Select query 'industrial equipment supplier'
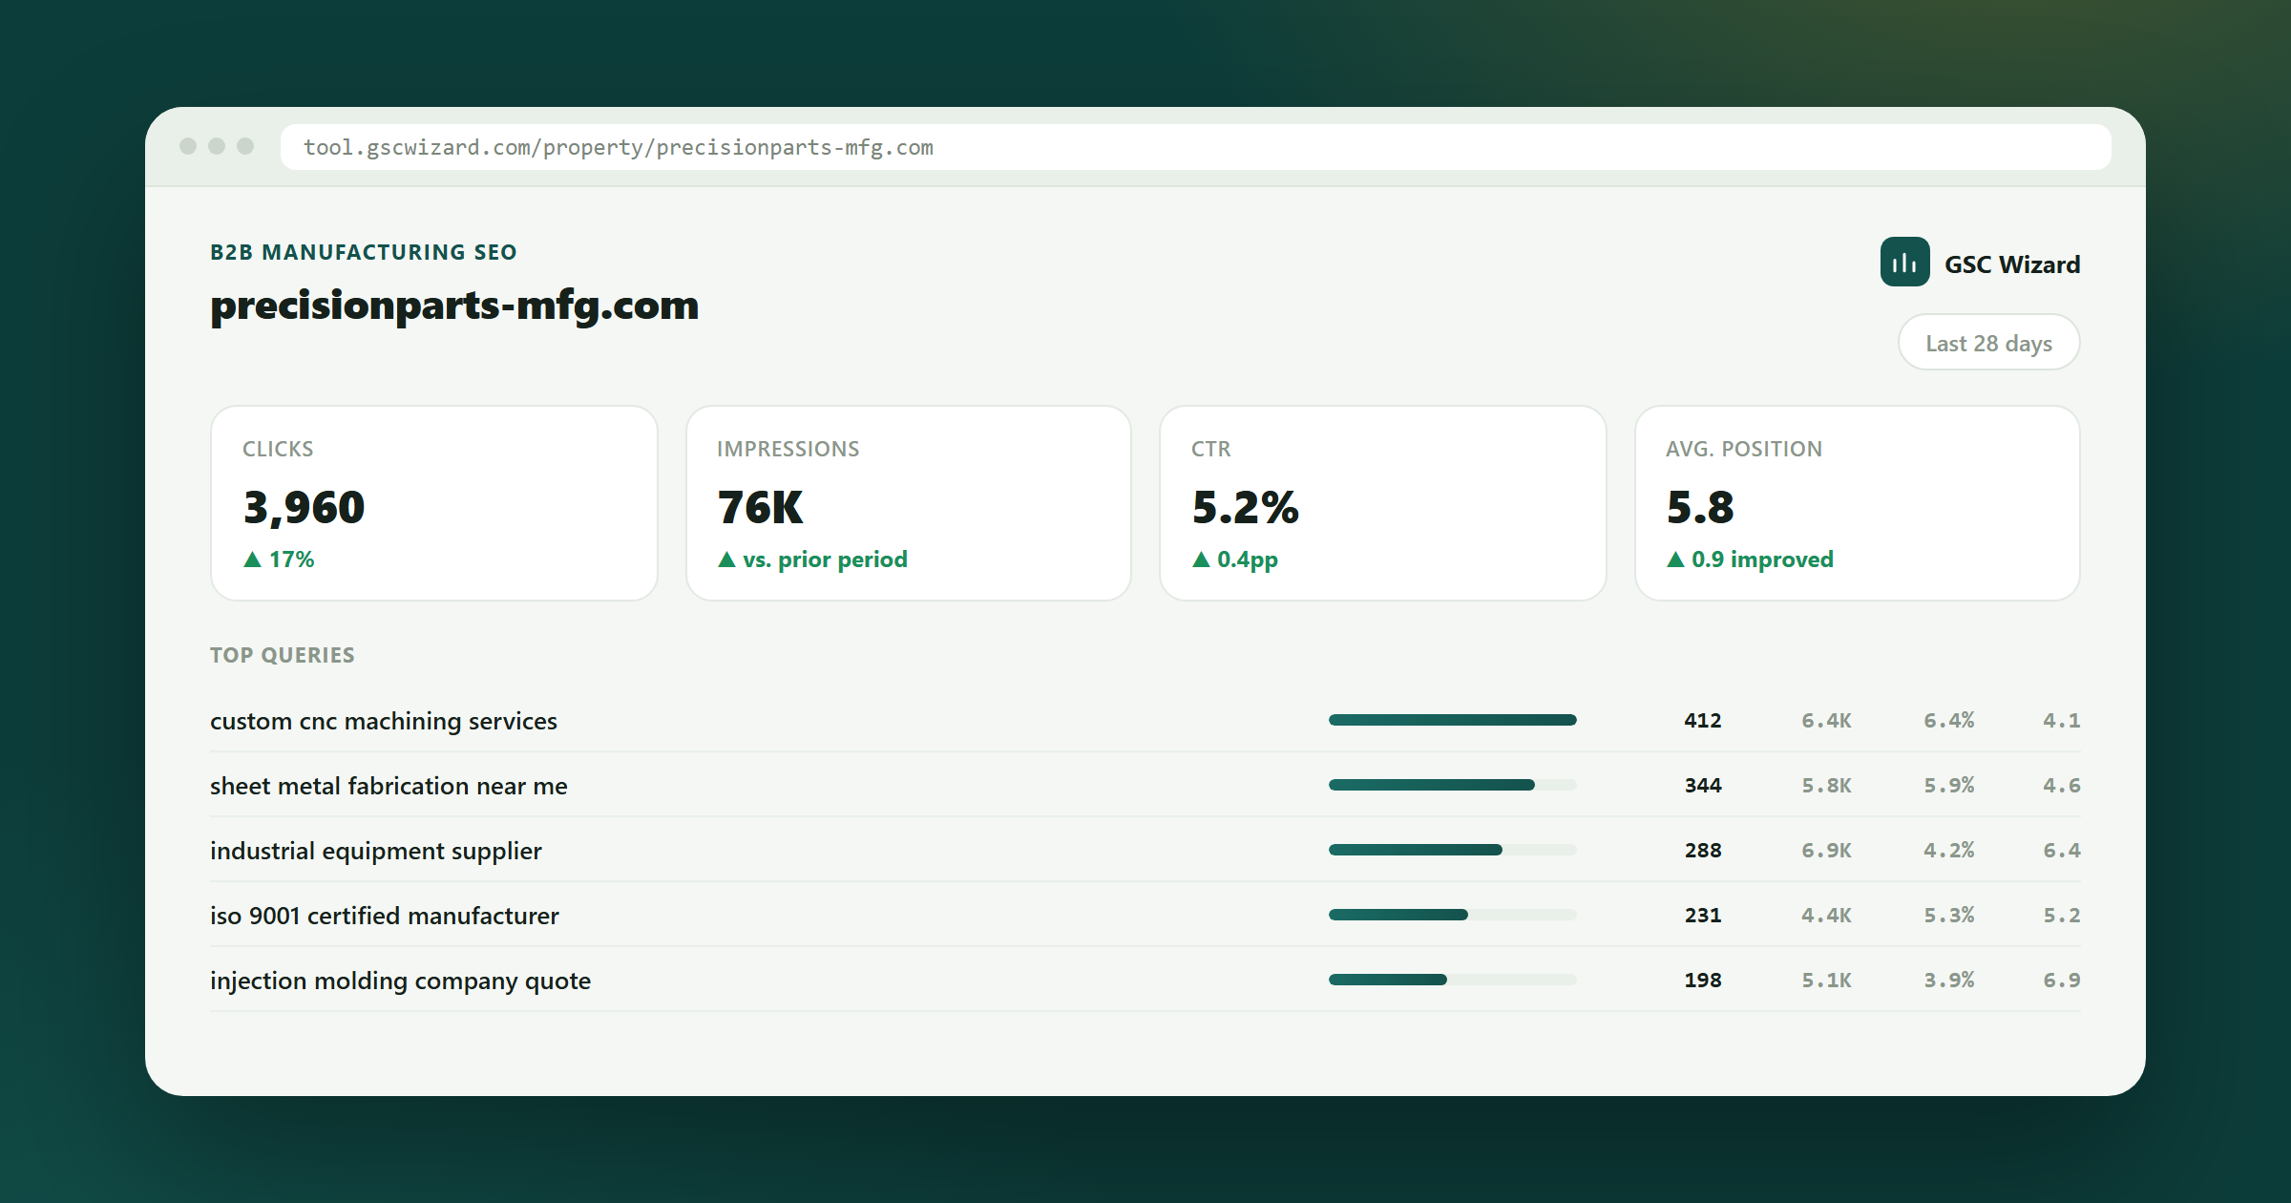2291x1203 pixels. (x=375, y=851)
